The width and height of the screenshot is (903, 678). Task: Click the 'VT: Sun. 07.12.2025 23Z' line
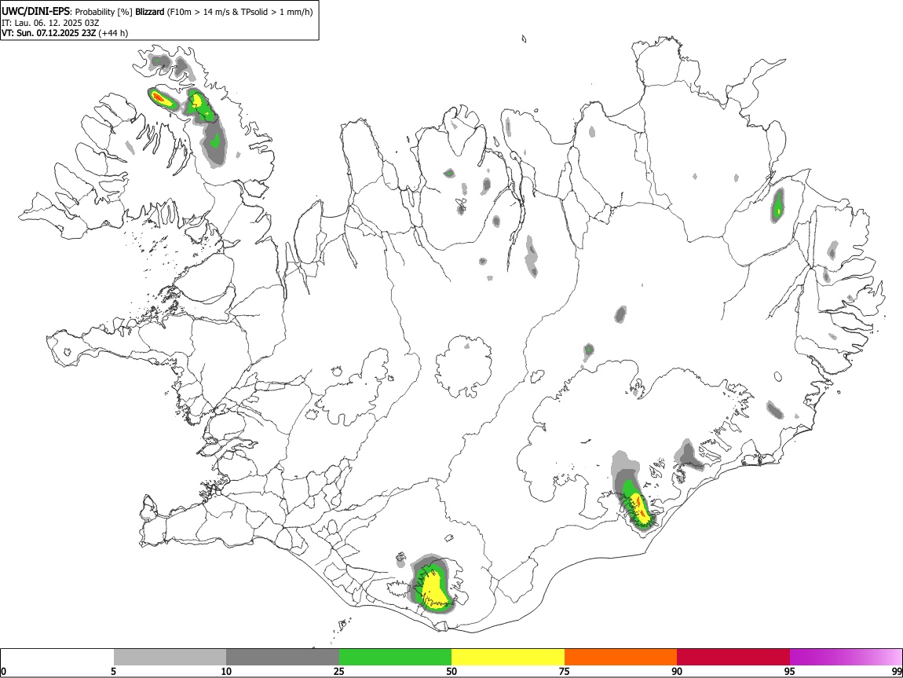click(x=49, y=33)
